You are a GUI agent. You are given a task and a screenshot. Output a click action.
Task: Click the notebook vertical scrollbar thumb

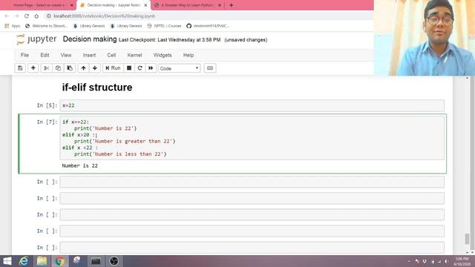click(467, 239)
